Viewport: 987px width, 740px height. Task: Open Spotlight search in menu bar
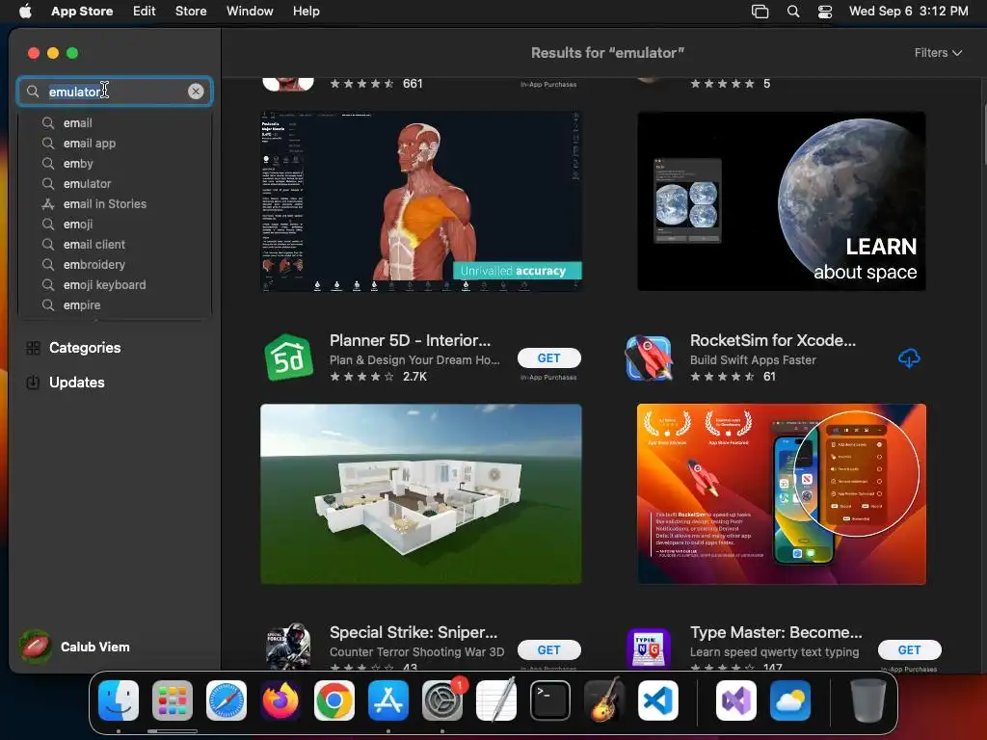(x=793, y=12)
